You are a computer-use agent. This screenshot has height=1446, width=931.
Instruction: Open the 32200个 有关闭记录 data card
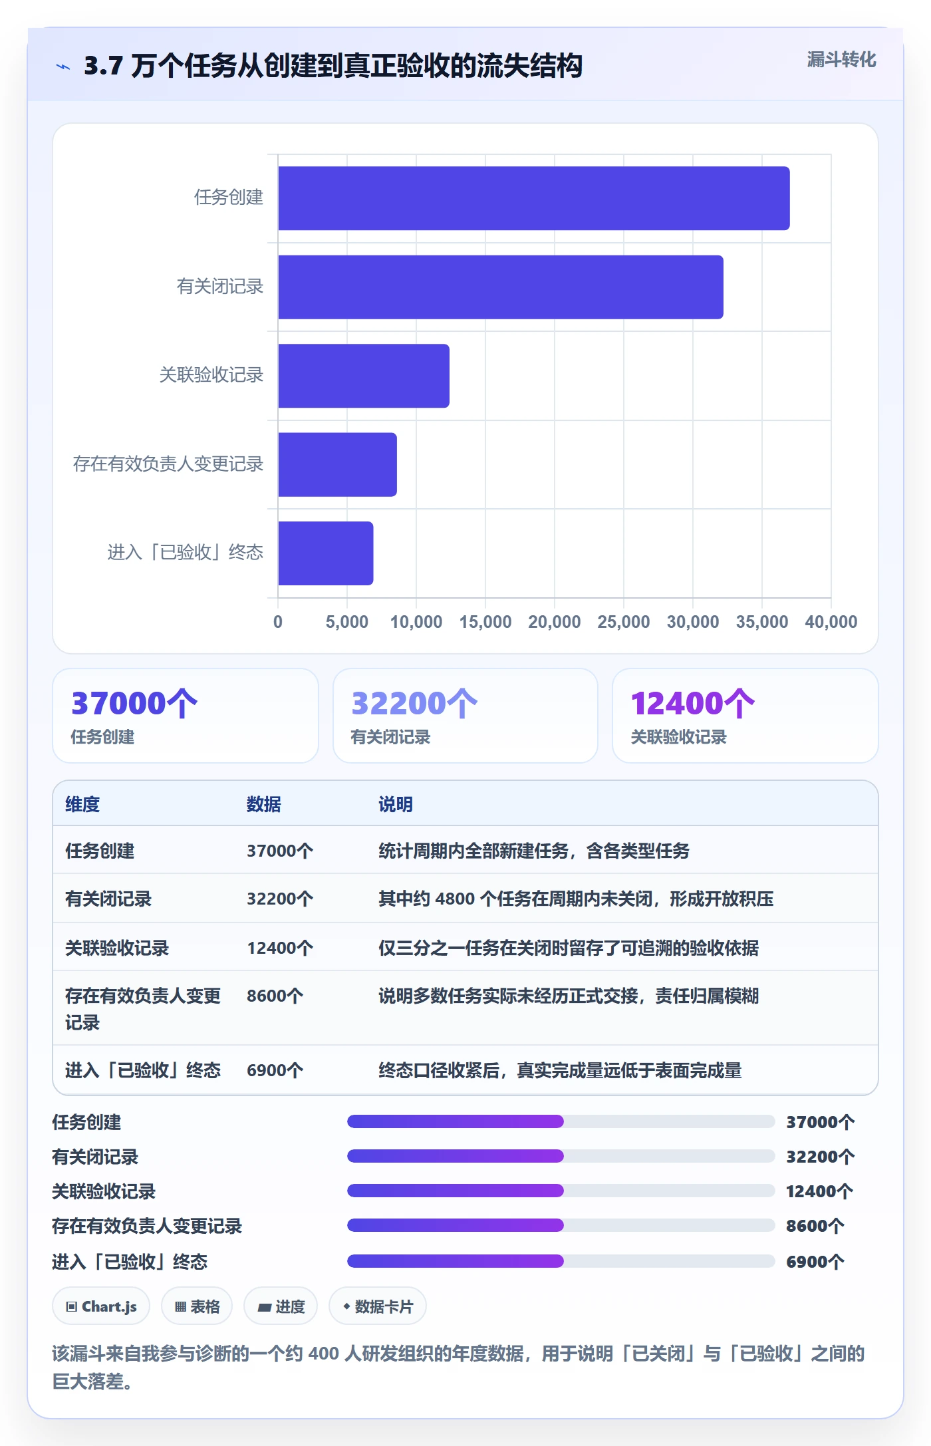(x=465, y=716)
